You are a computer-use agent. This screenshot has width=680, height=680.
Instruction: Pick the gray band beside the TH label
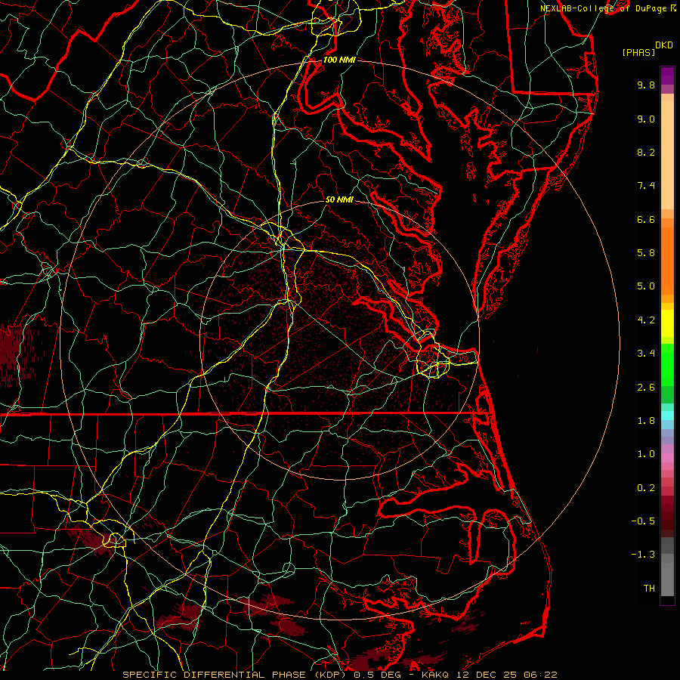click(x=667, y=579)
